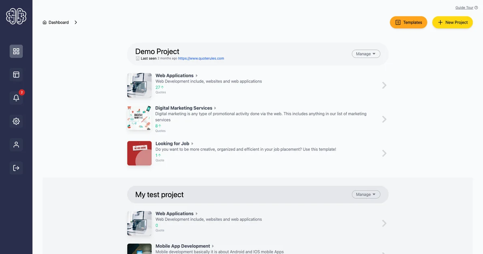Click the Digital Marketing thumbnail image
The image size is (483, 254).
[139, 118]
